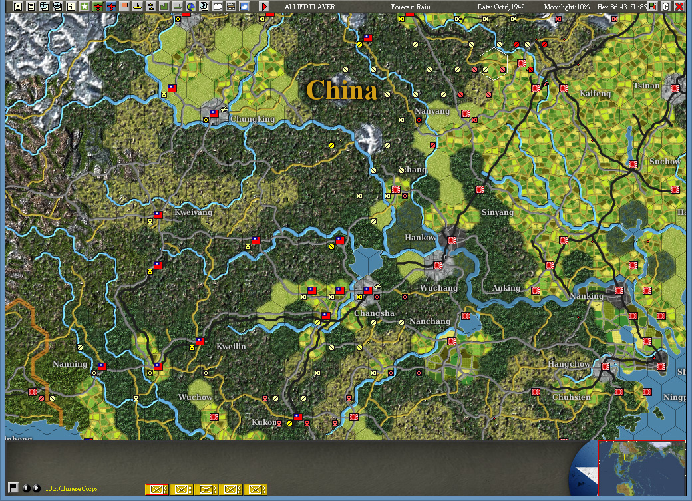Click the single yellow ship icon

(137, 6)
